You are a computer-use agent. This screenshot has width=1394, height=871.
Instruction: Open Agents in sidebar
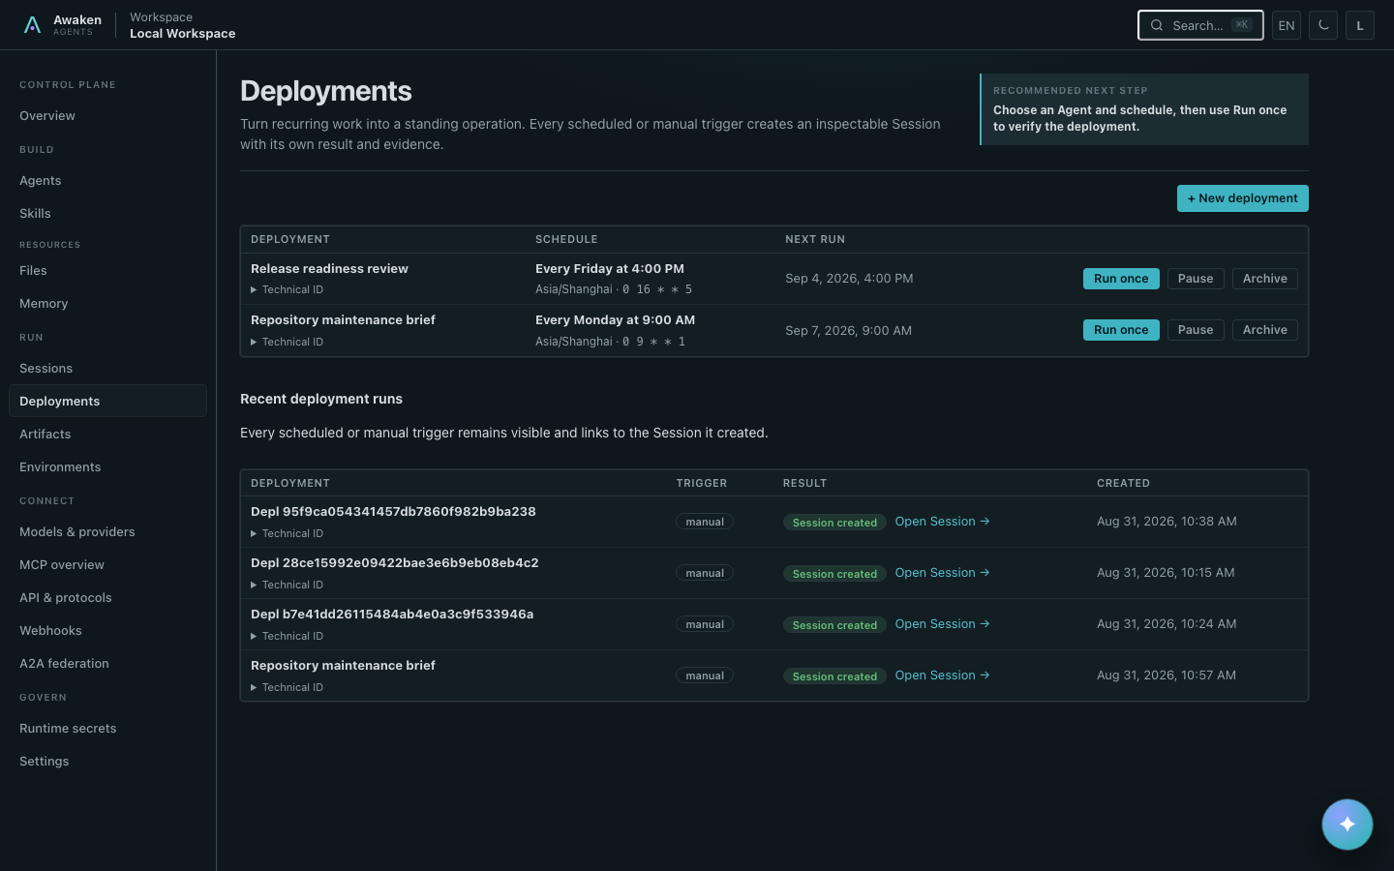coord(107,180)
